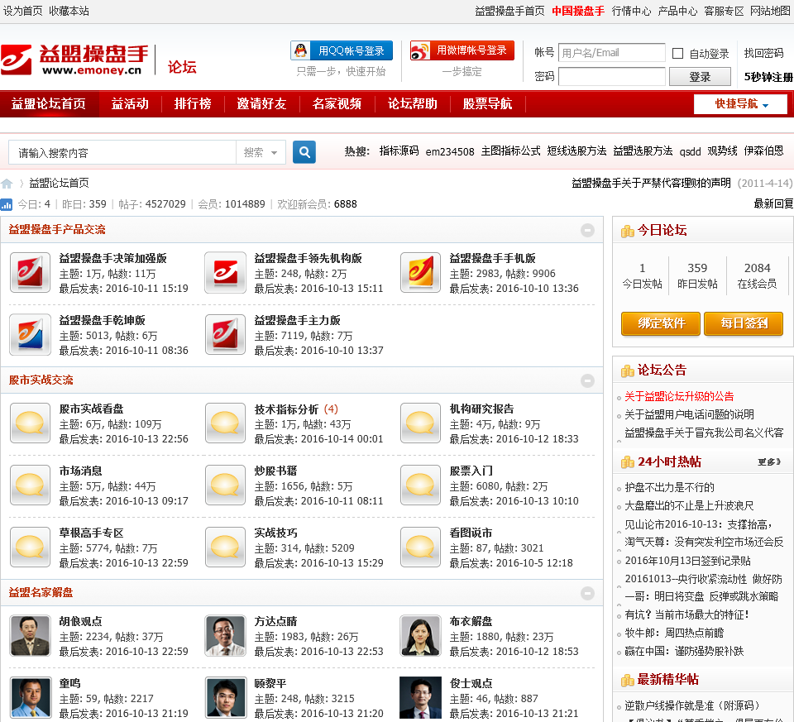794x722 pixels.
Task: Click the 看图说市 speech bubble icon
Action: 420,547
